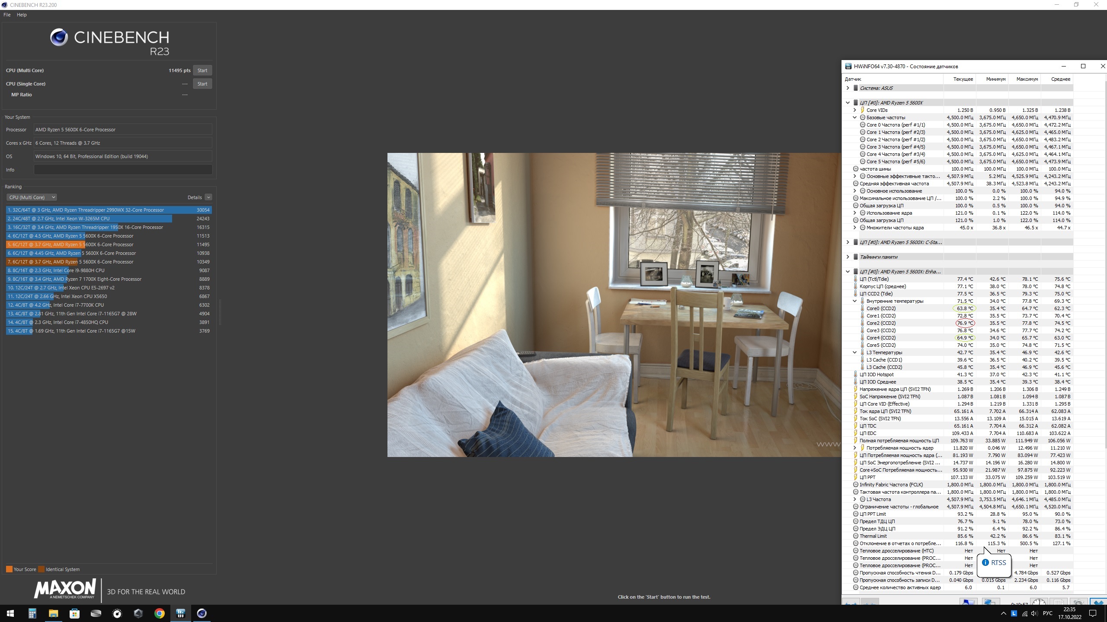
Task: Open the Details dropdown arrow
Action: click(208, 197)
